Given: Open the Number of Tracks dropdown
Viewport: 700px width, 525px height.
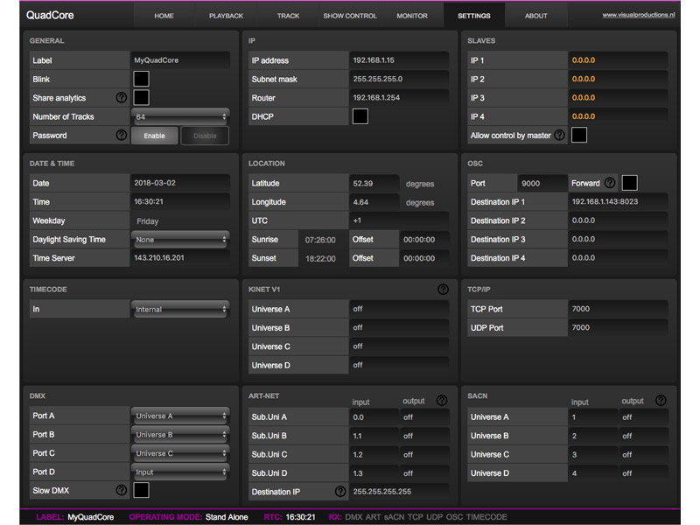Looking at the screenshot, I should pyautogui.click(x=179, y=116).
